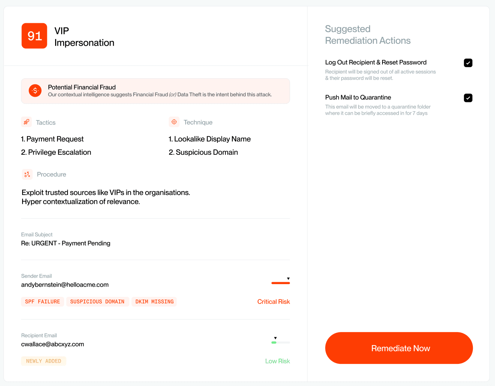Click the recipient risk meter arrow
Image resolution: width=495 pixels, height=386 pixels.
click(275, 338)
